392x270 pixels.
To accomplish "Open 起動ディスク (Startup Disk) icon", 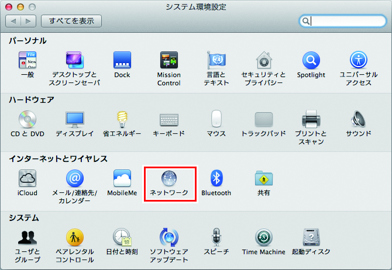I will (x=311, y=237).
